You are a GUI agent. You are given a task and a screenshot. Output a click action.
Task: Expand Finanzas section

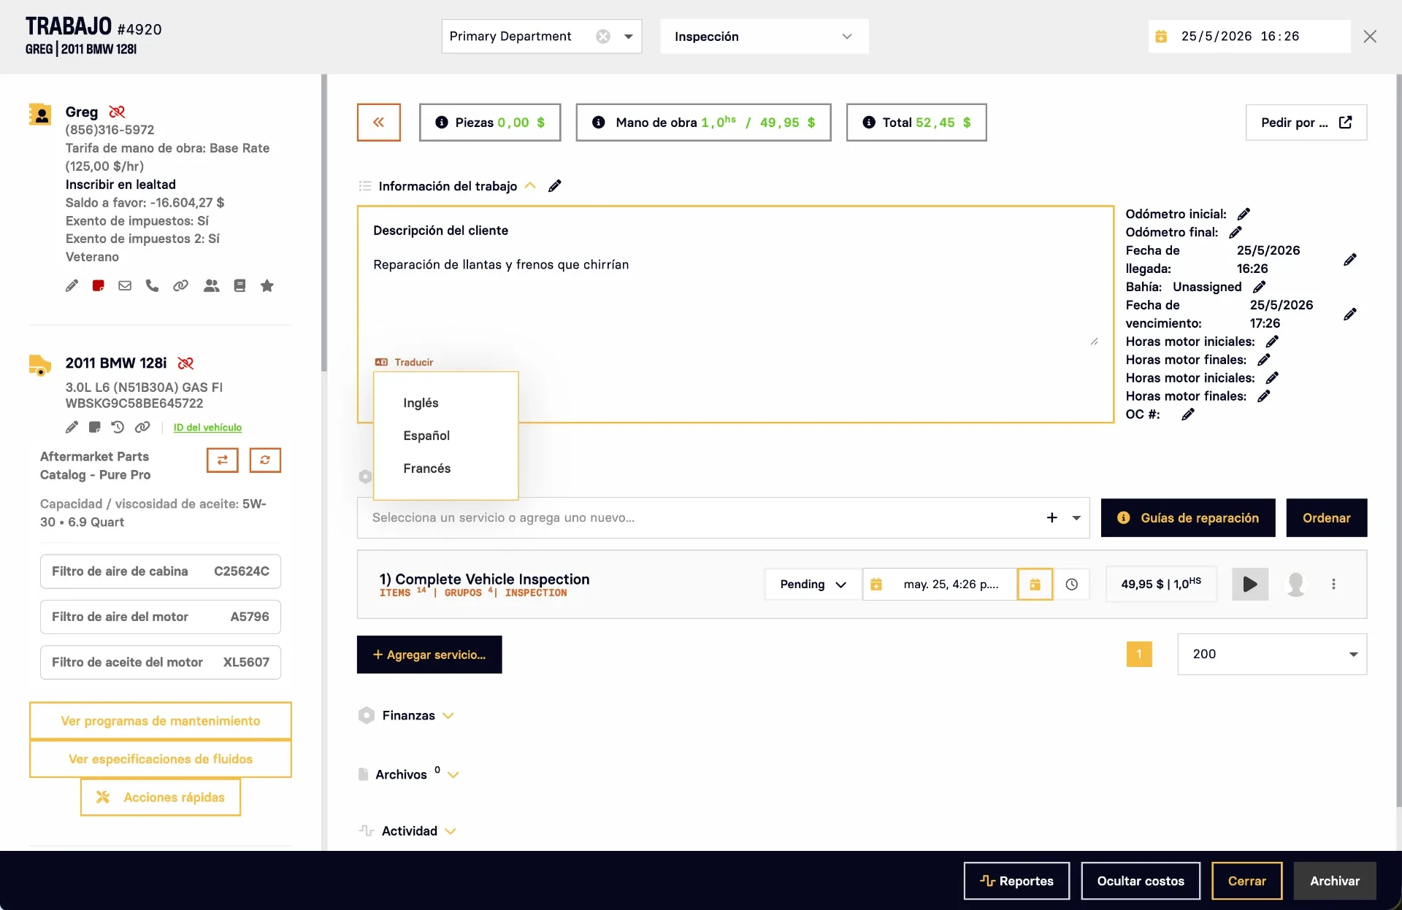tap(448, 715)
